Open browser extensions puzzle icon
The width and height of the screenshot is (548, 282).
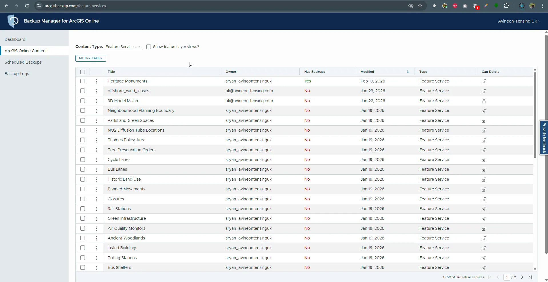506,6
